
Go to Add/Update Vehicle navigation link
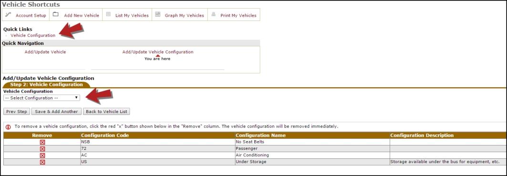(x=45, y=52)
